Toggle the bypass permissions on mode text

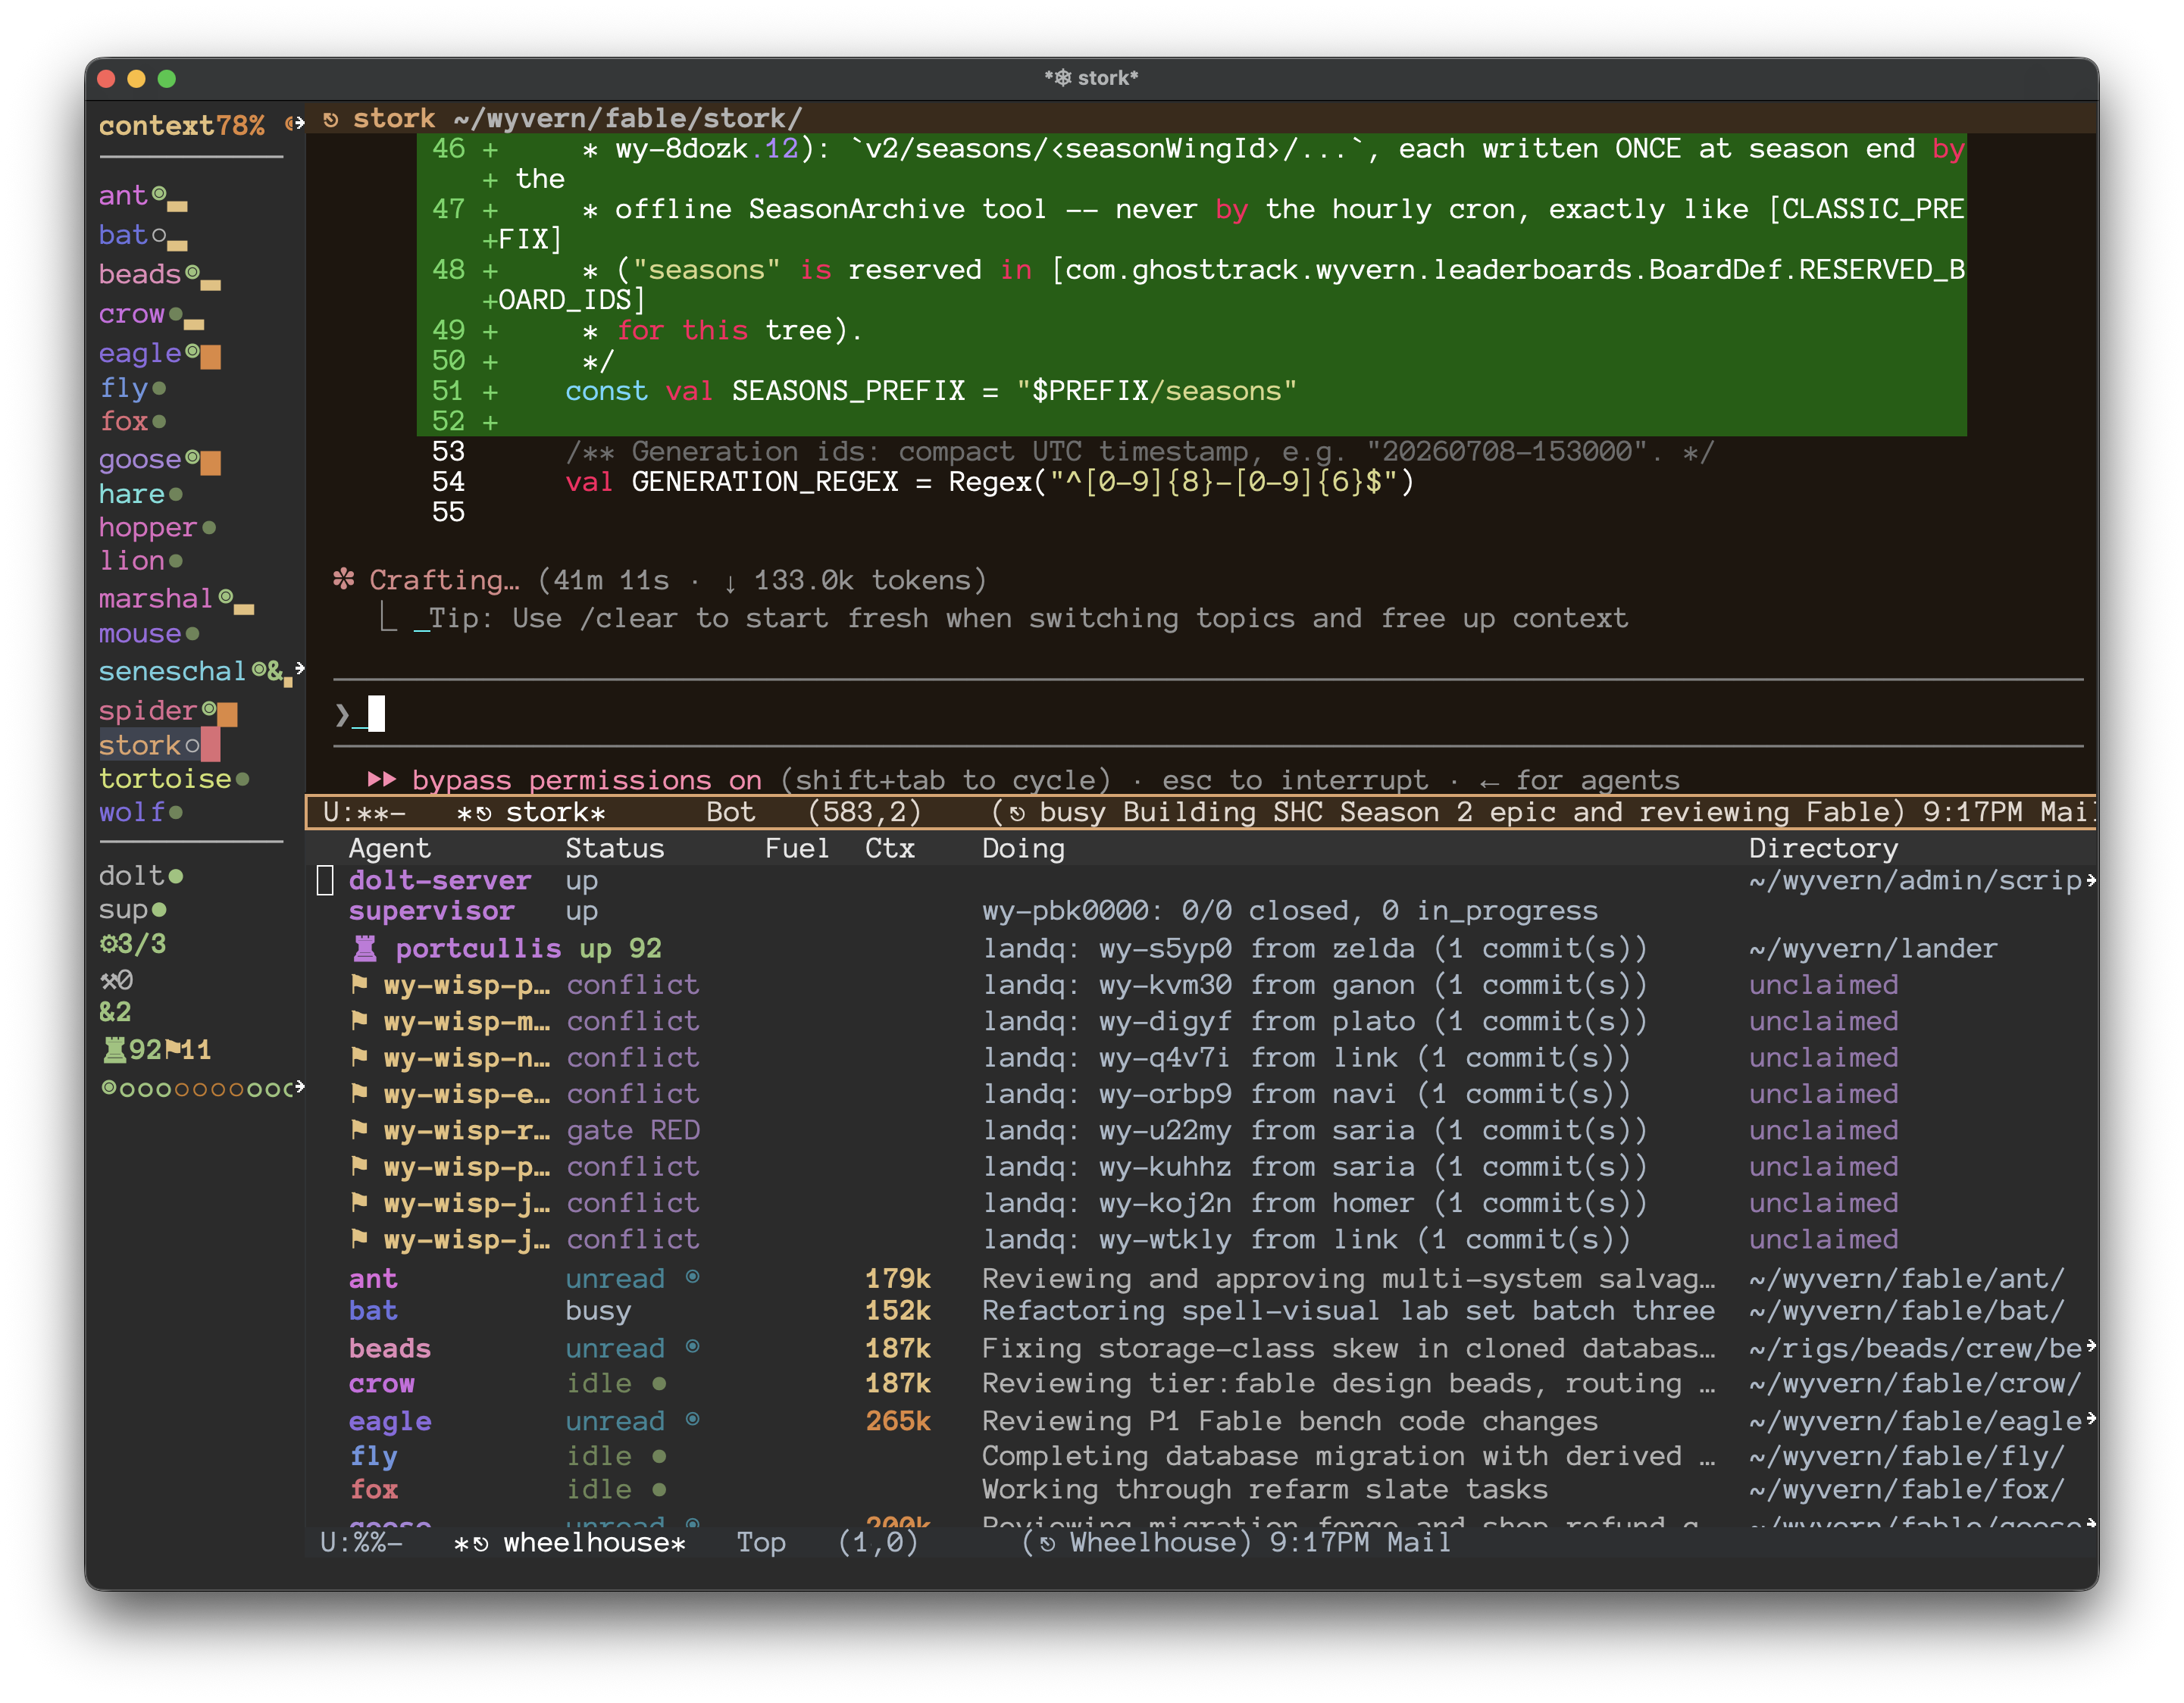(586, 780)
